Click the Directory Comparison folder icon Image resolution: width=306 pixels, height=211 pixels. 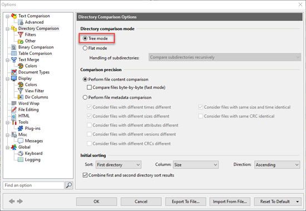pos(14,28)
